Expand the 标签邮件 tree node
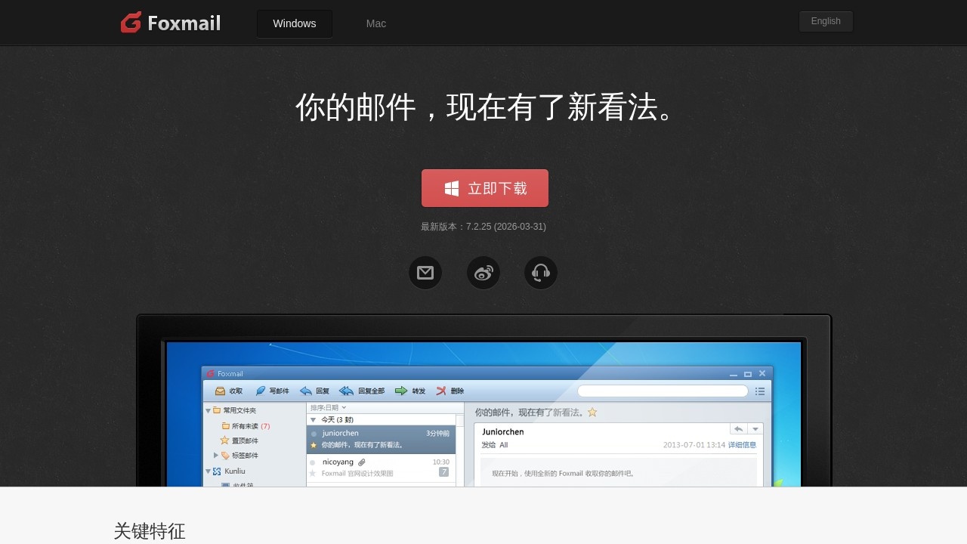Screen dimensions: 967x544 coord(216,455)
